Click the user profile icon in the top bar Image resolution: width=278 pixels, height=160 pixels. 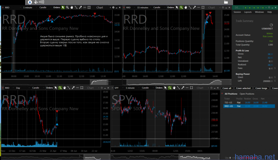pos(30,2)
